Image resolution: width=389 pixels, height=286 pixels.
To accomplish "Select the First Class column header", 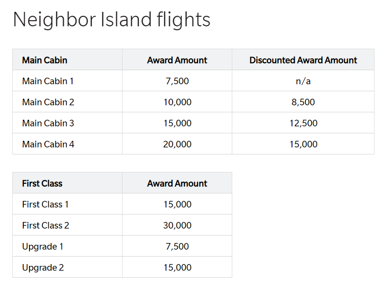I will click(42, 183).
